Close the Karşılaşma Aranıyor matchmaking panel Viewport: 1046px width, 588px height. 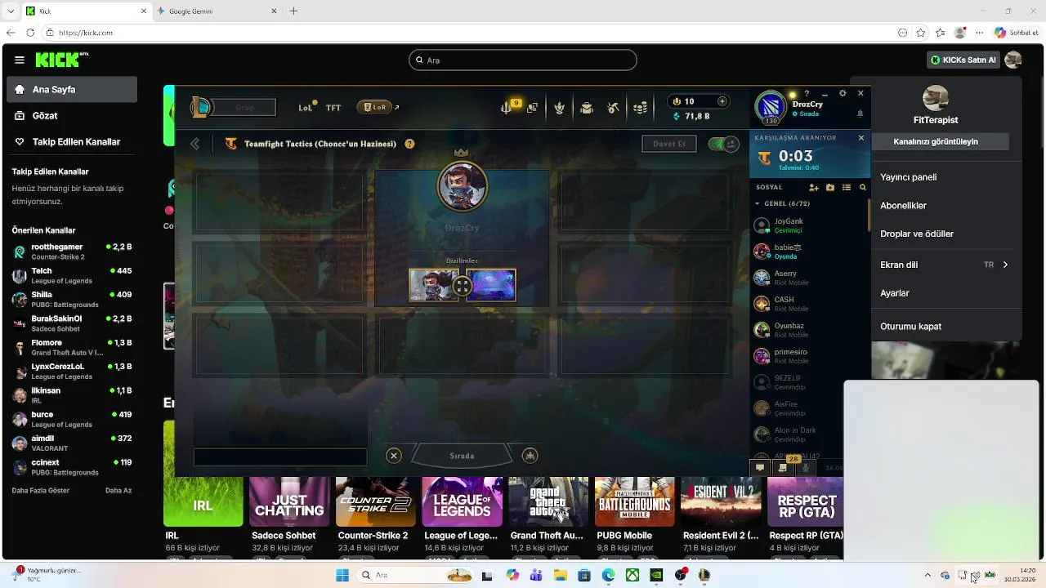coord(860,138)
